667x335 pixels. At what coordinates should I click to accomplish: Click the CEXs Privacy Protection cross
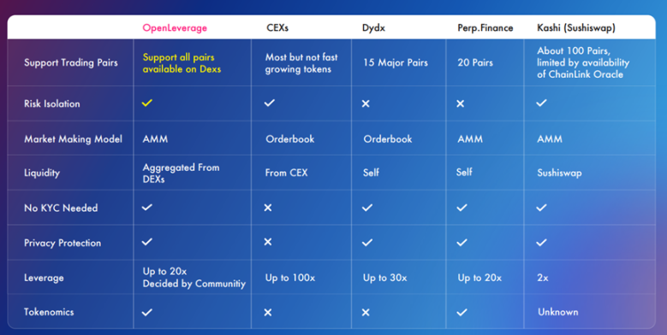click(x=267, y=242)
